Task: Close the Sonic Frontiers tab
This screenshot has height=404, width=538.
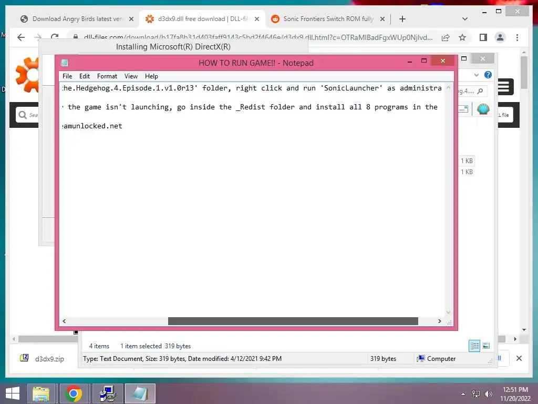Action: tap(382, 19)
